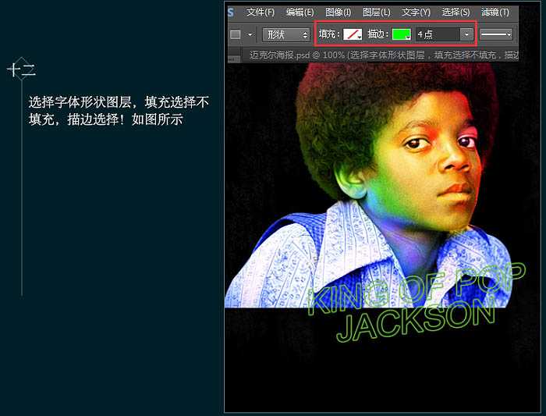Open the 文件(F) menu
The image size is (546, 416).
(260, 12)
